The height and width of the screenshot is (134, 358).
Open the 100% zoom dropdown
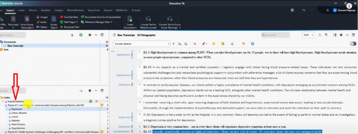tap(308, 35)
